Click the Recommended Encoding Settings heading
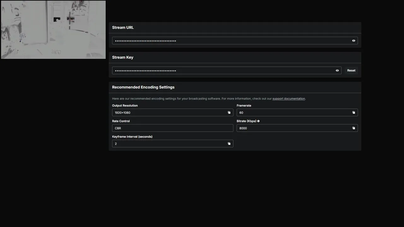 (x=143, y=87)
